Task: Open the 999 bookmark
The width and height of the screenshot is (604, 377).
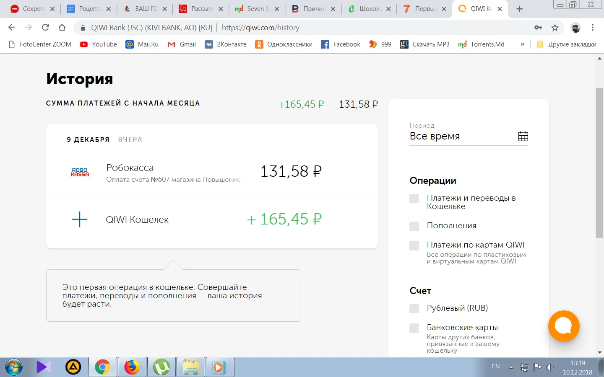Action: click(380, 44)
